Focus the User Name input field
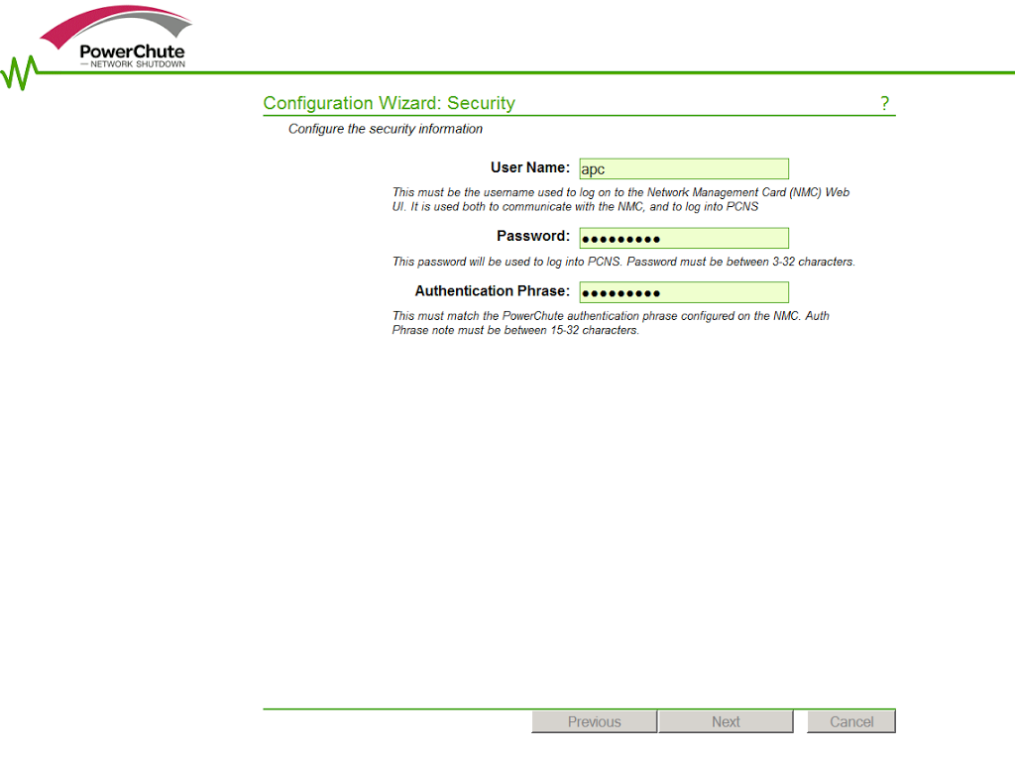 coord(684,168)
